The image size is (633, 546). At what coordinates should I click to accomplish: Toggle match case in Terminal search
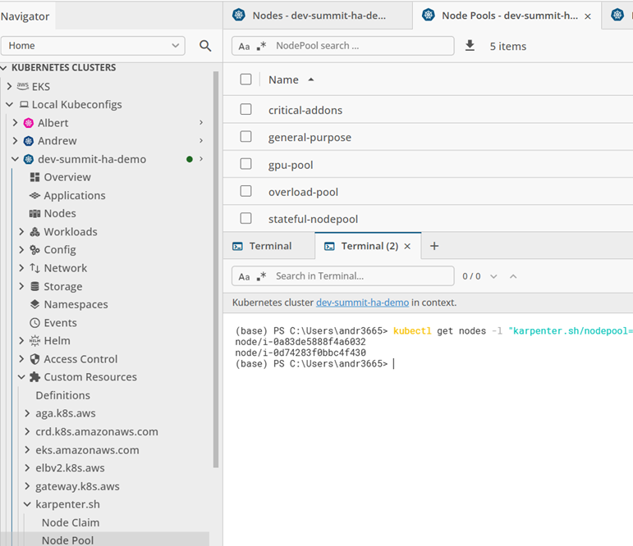(x=244, y=276)
